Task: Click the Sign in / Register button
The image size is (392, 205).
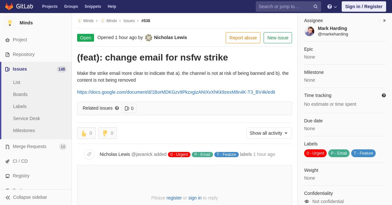Action: (x=364, y=7)
